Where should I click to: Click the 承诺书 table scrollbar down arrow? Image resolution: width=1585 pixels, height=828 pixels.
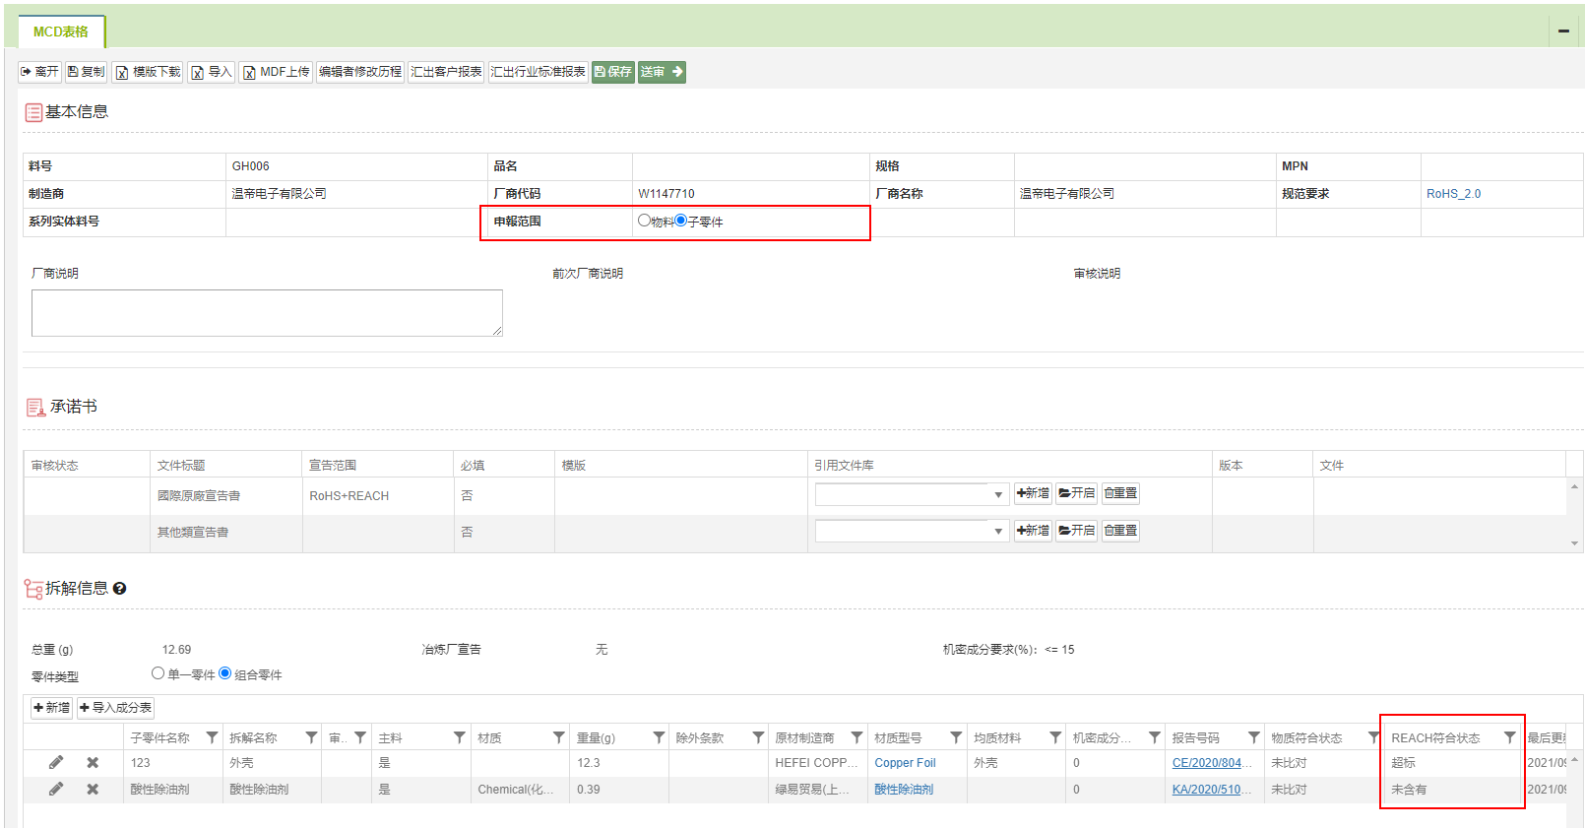pyautogui.click(x=1574, y=543)
